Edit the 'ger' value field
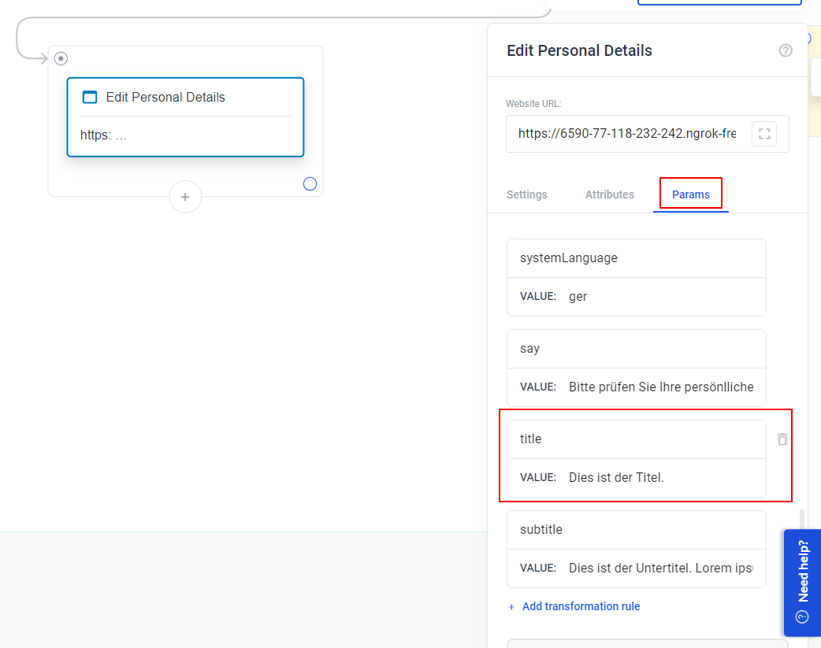 click(636, 297)
